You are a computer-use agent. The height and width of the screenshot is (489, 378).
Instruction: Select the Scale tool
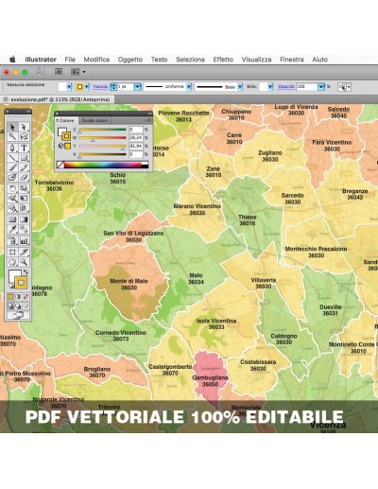pos(24,189)
